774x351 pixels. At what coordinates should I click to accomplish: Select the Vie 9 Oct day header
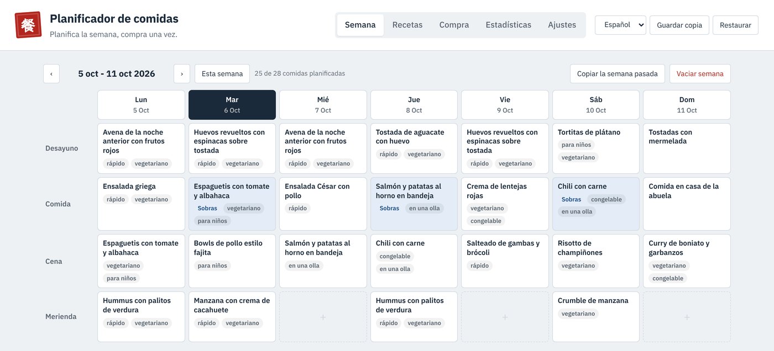[505, 105]
